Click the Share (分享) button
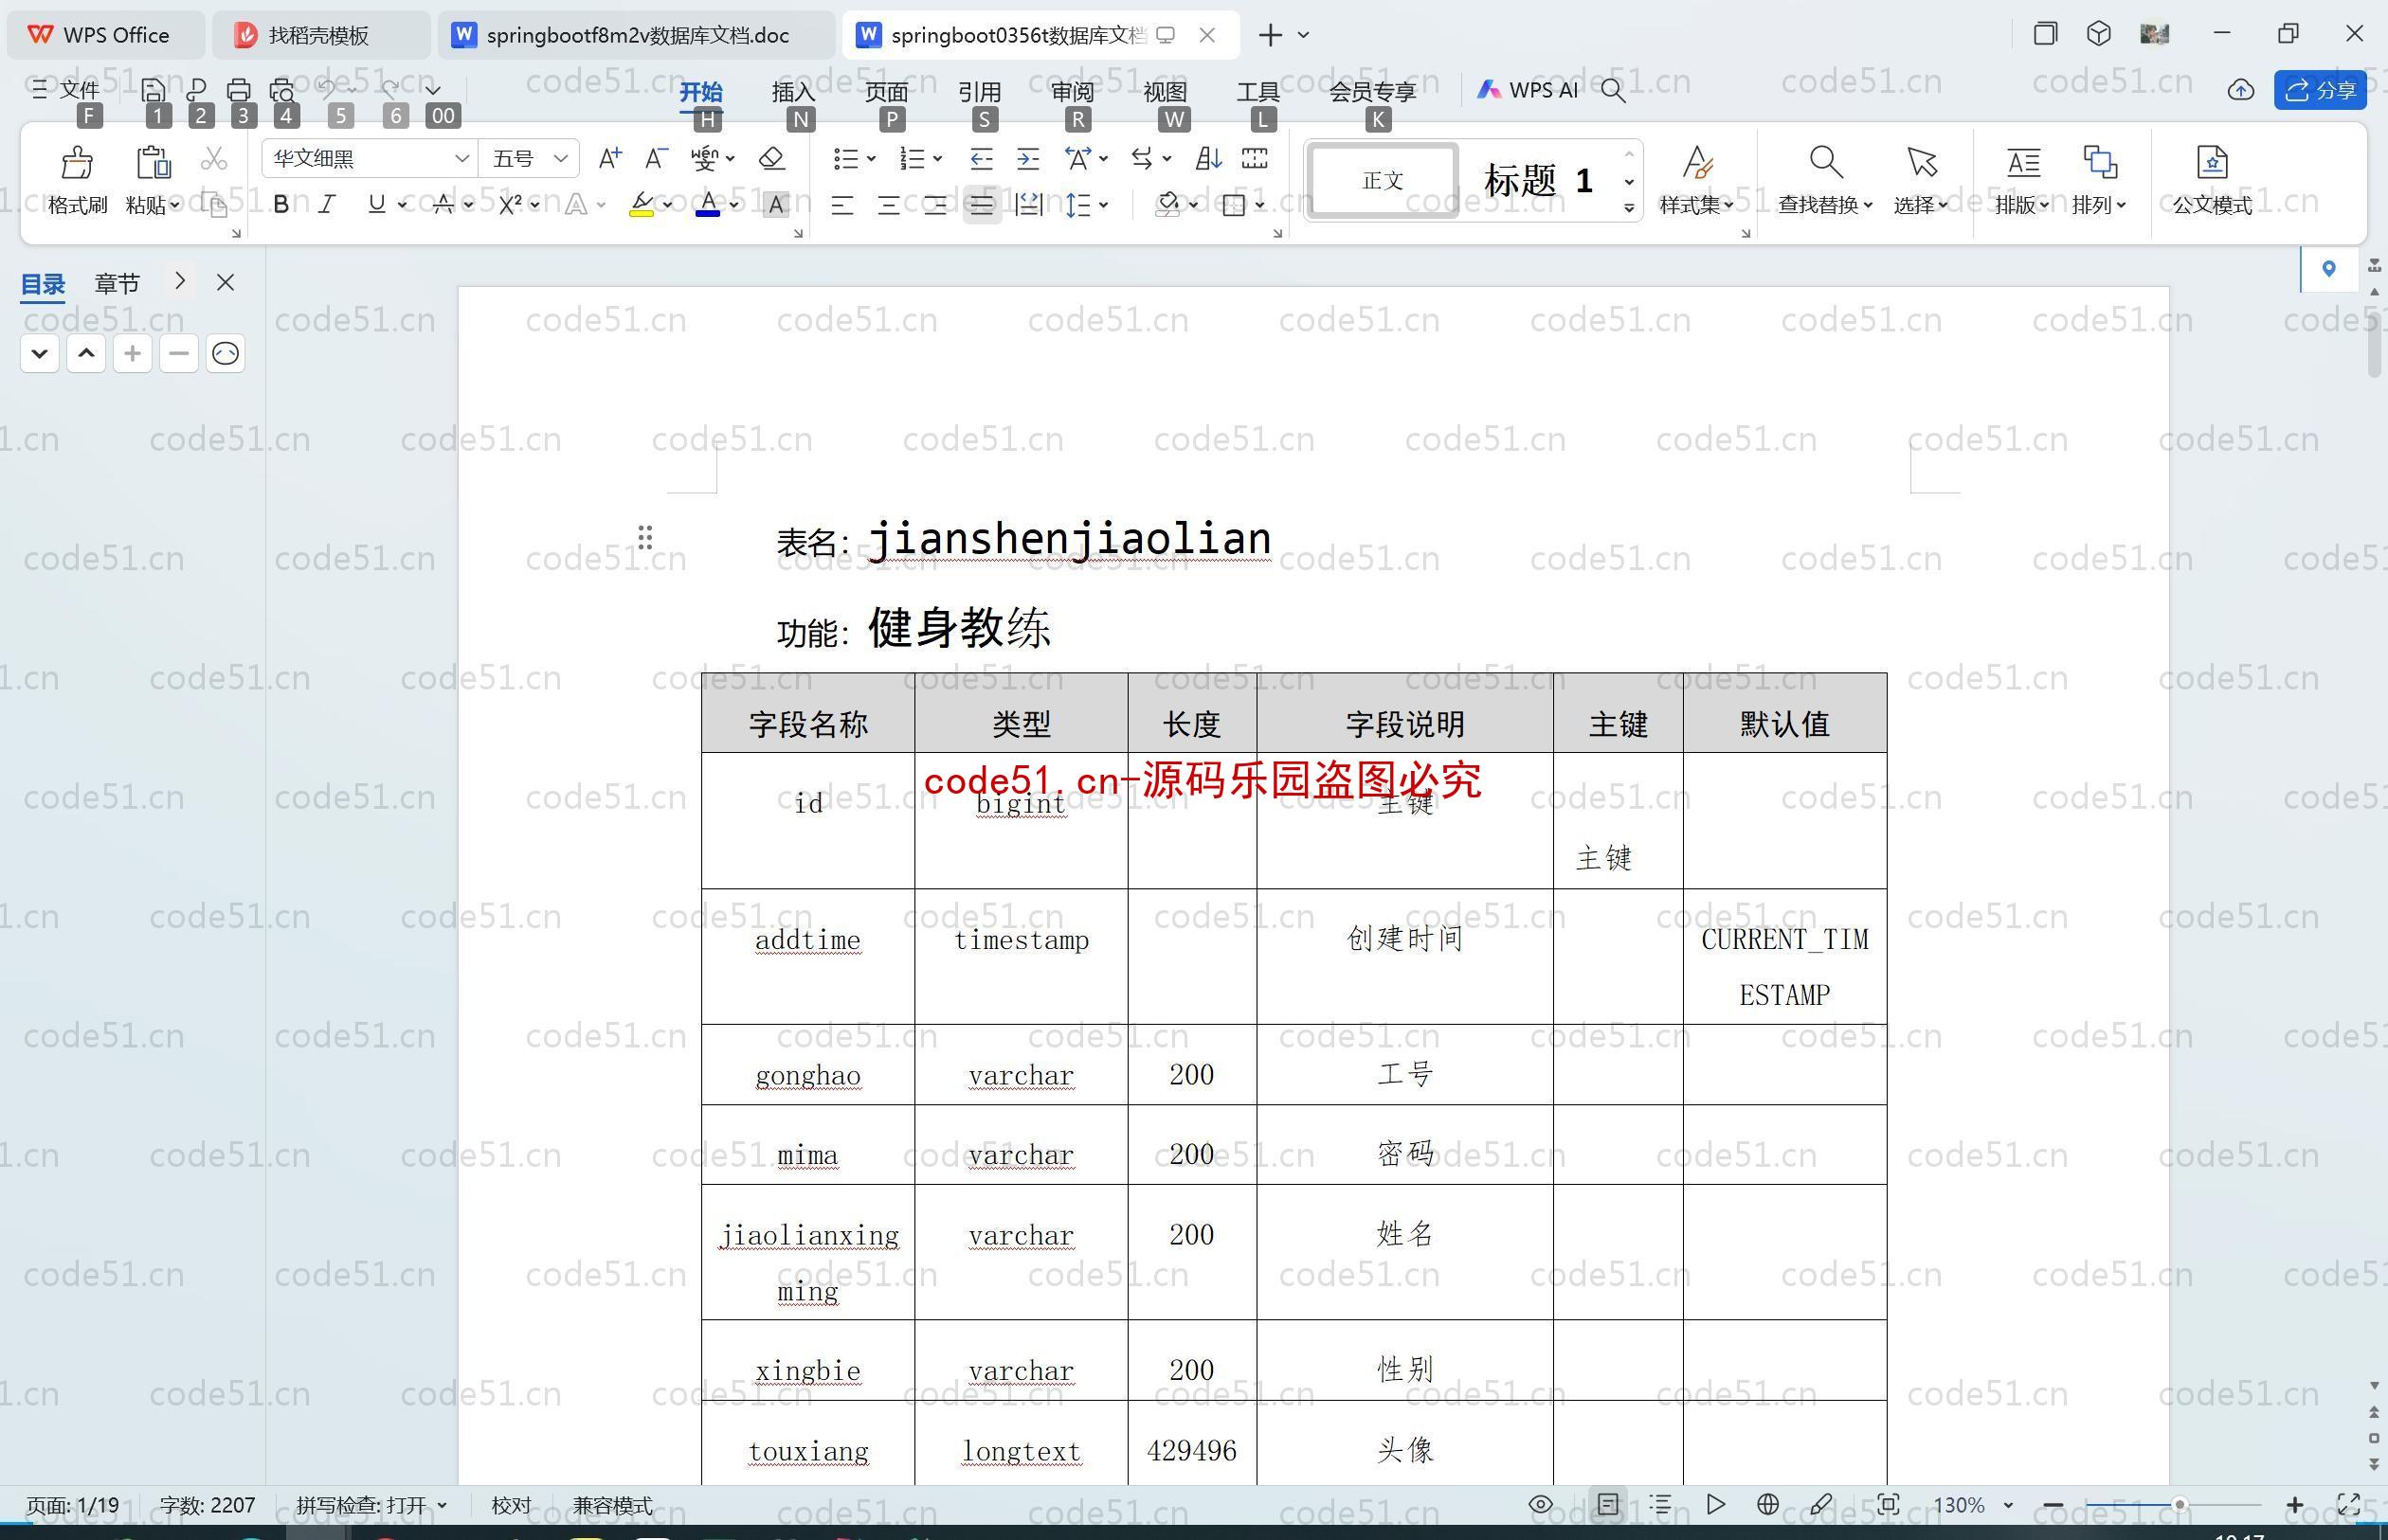The image size is (2388, 1540). click(2320, 90)
